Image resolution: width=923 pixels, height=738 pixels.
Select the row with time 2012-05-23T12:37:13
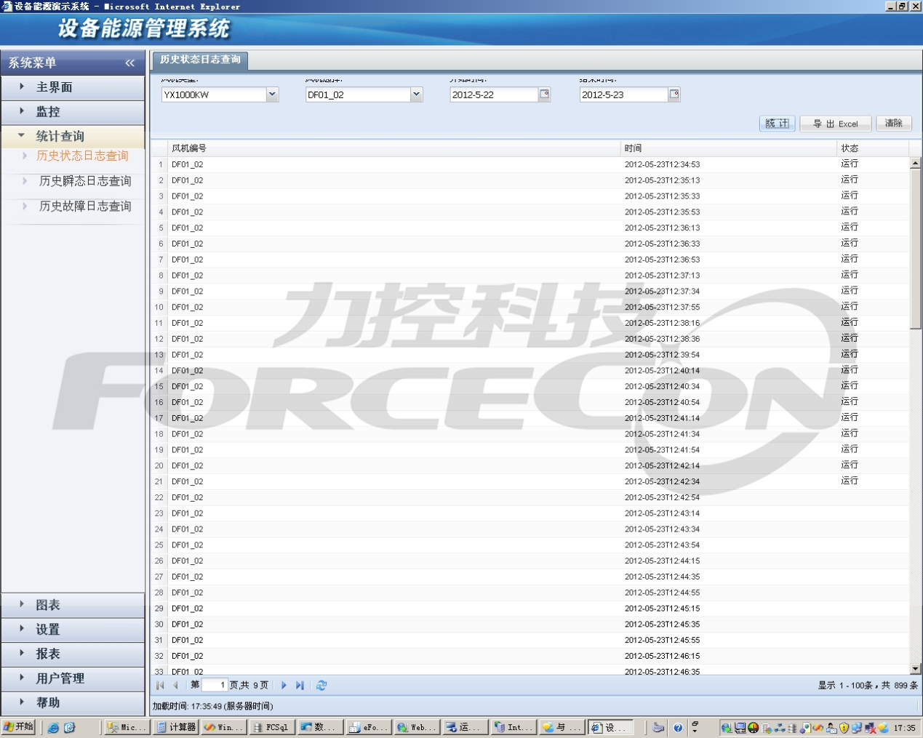[x=530, y=276]
